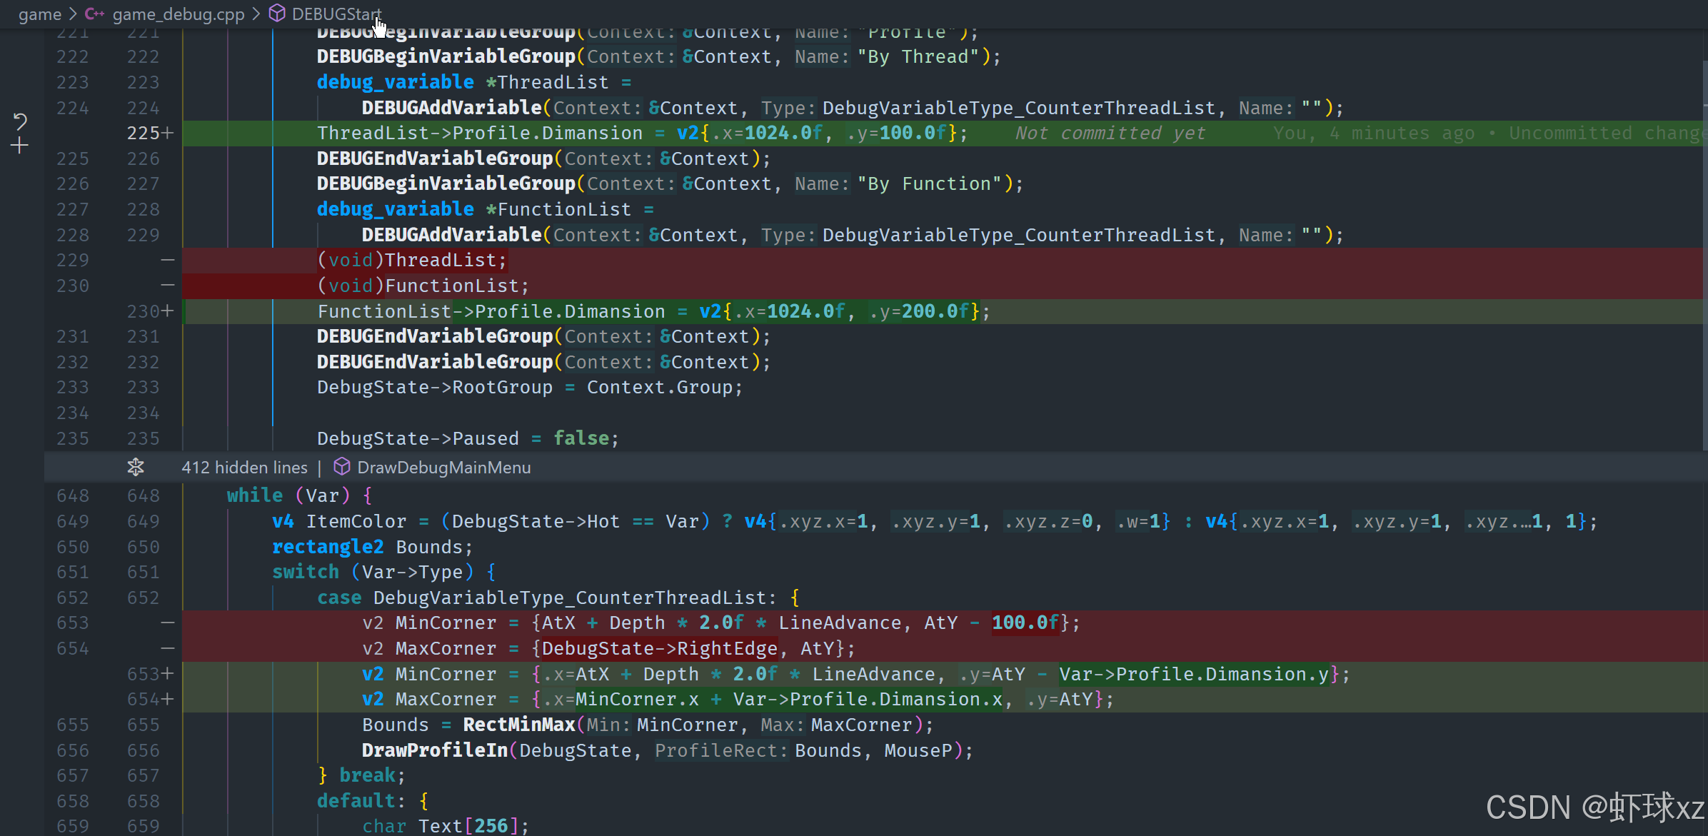Click the chevron after 'game' in breadcrumb

pos(73,14)
